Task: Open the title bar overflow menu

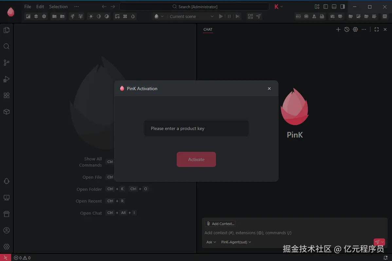Action: click(x=77, y=7)
